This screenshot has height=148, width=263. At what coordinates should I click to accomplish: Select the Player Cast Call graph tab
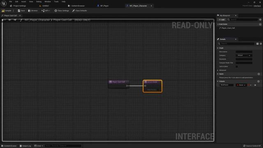click(x=10, y=16)
